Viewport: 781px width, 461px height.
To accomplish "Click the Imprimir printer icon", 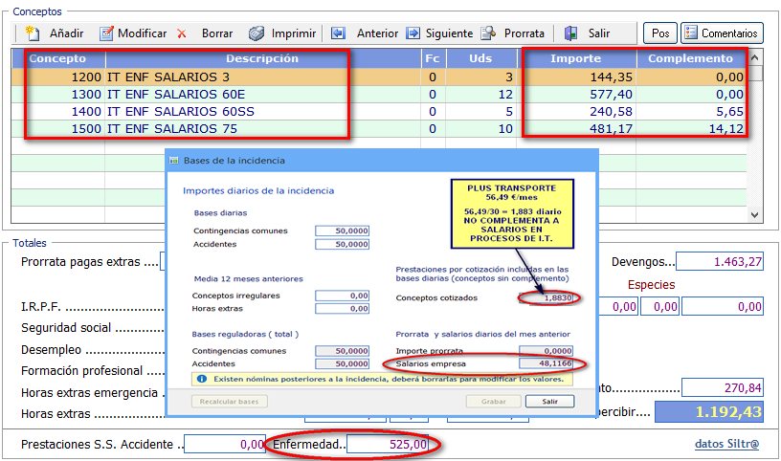I will point(257,33).
